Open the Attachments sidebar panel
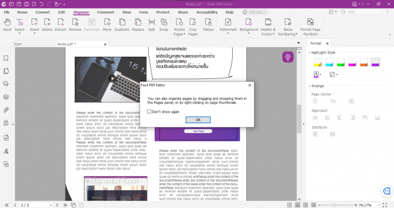 coord(6,110)
